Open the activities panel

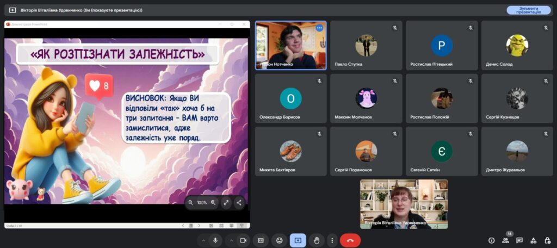[533, 240]
